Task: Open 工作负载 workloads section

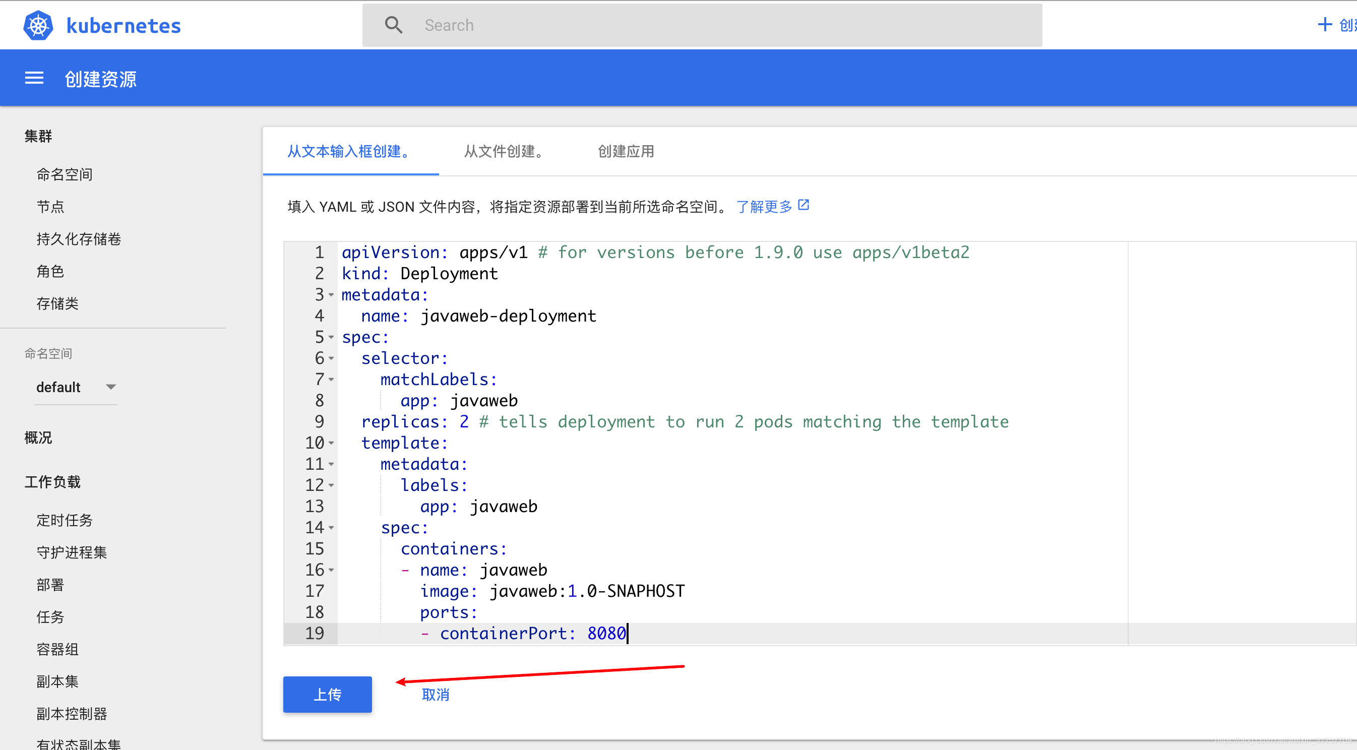Action: pyautogui.click(x=52, y=482)
